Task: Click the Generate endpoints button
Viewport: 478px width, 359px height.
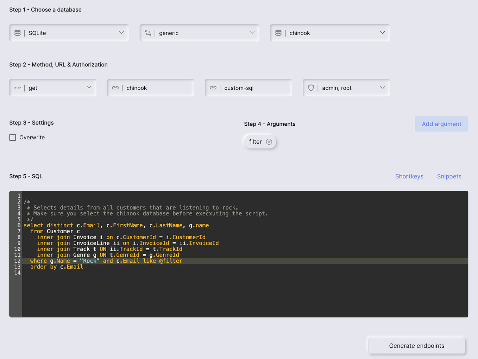Action: [416, 346]
